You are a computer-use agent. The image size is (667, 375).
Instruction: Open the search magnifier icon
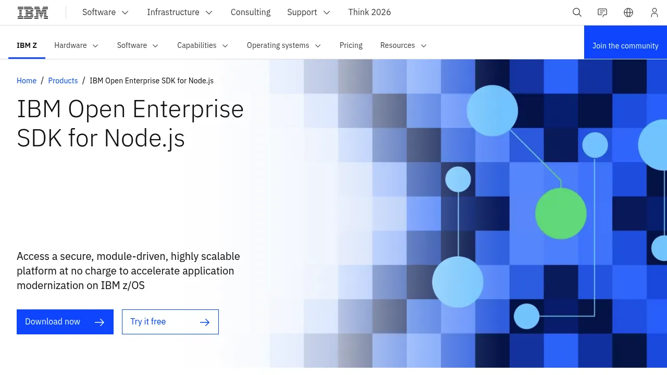coord(577,12)
